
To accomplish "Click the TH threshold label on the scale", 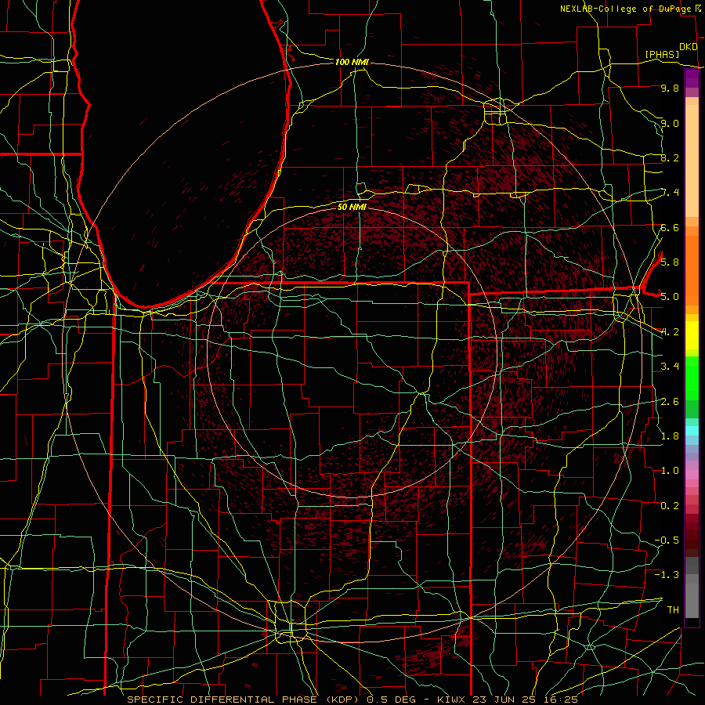I will click(x=673, y=609).
